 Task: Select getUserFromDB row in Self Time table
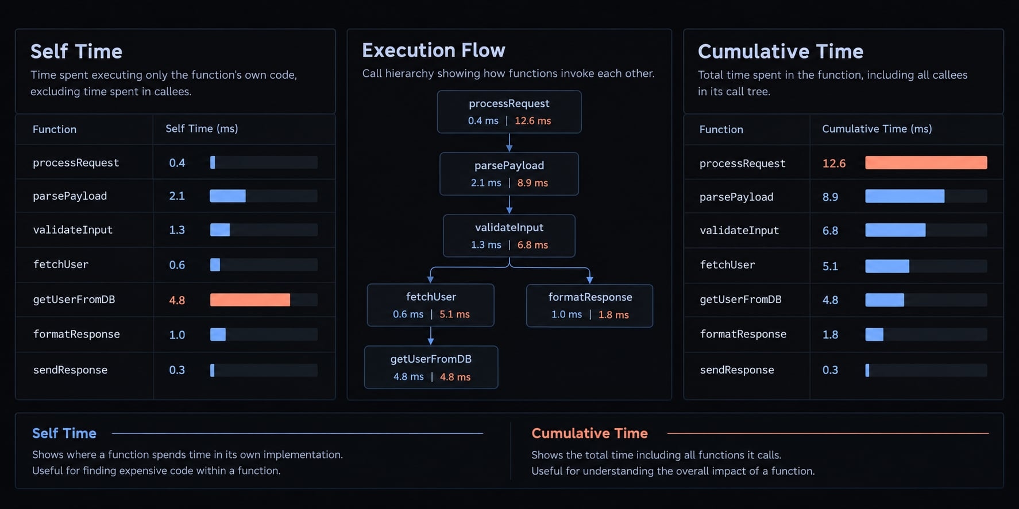point(175,300)
